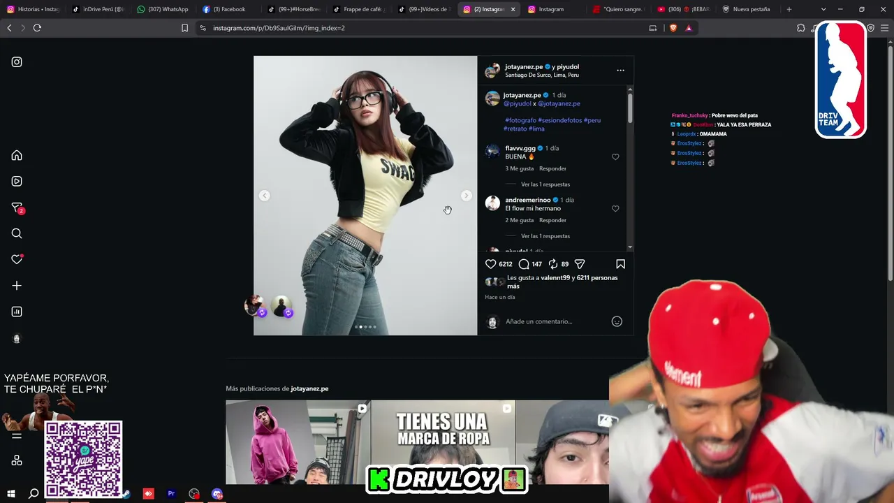Open Brave Shields lion icon
The height and width of the screenshot is (503, 894).
tap(673, 28)
